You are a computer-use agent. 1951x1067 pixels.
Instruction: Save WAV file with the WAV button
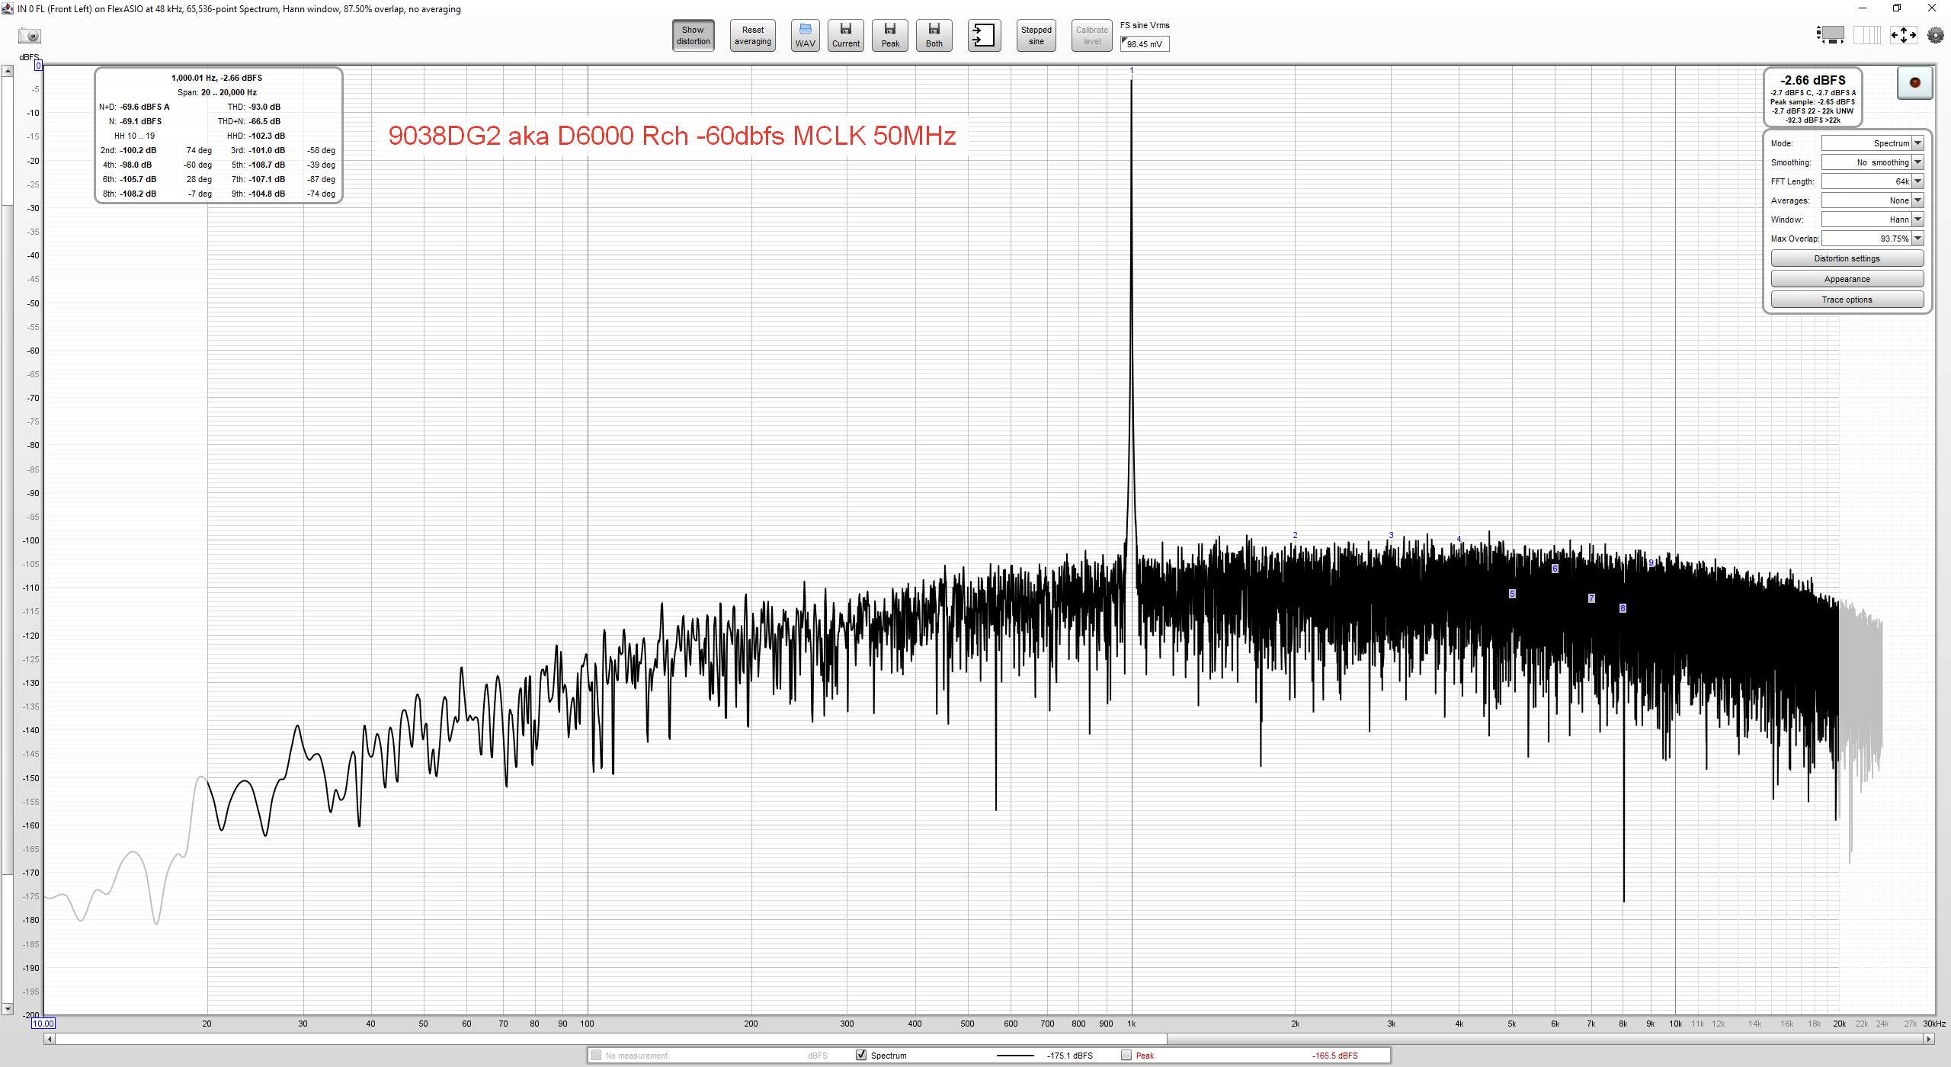[x=805, y=36]
